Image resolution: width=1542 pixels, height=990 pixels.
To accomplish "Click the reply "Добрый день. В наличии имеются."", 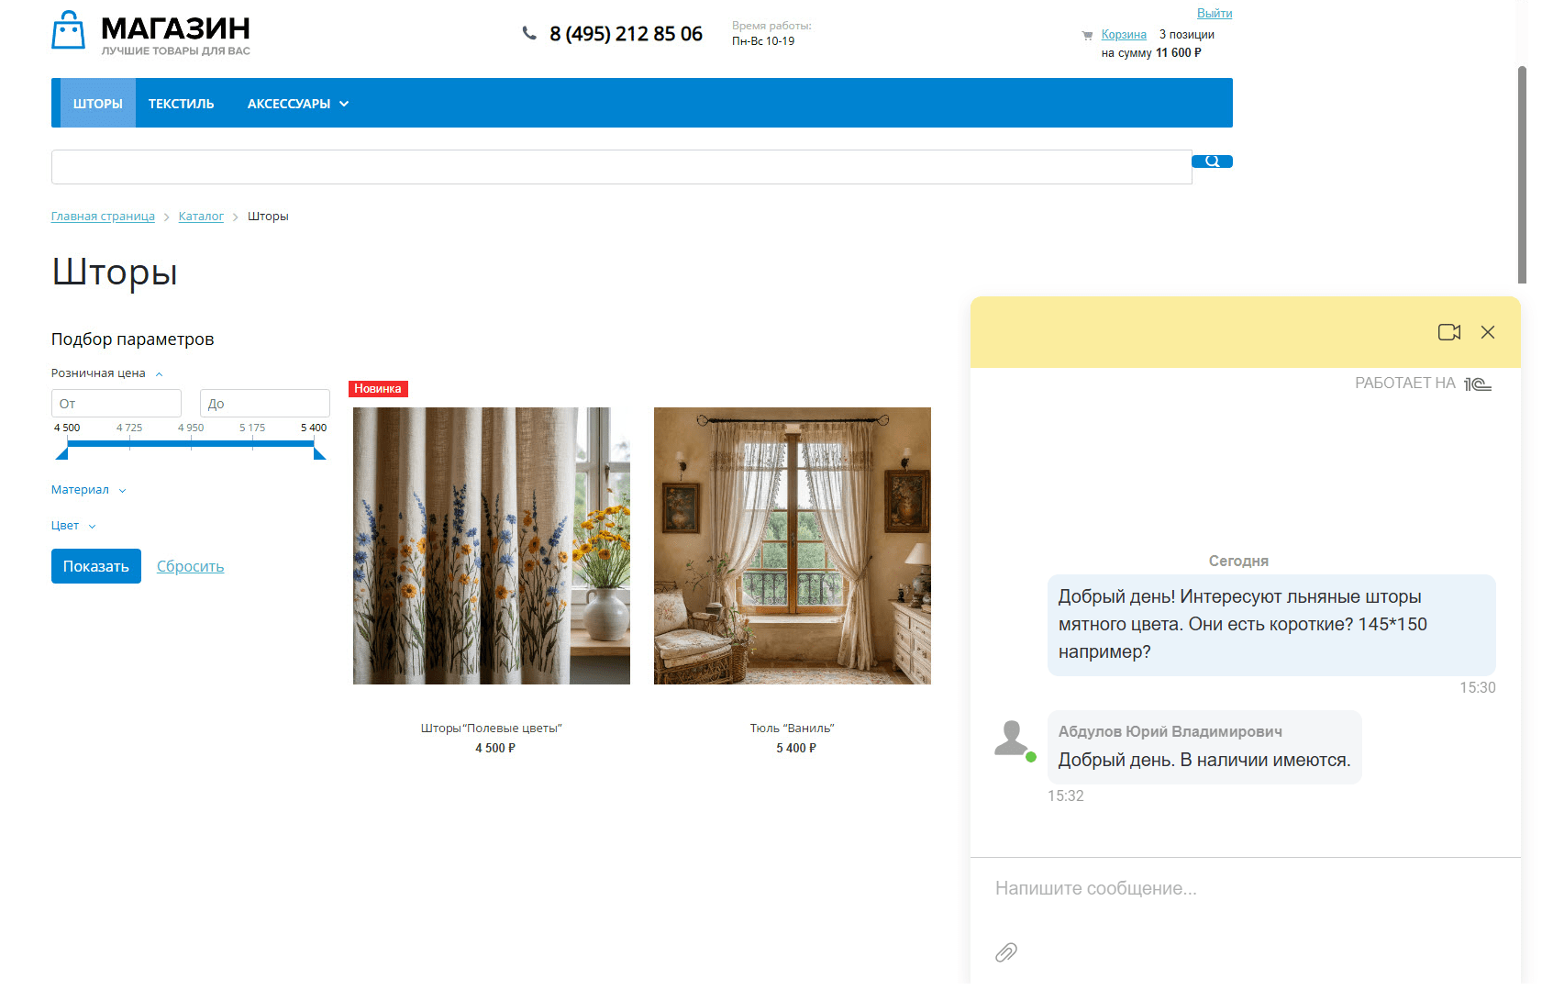I will pyautogui.click(x=1204, y=761).
